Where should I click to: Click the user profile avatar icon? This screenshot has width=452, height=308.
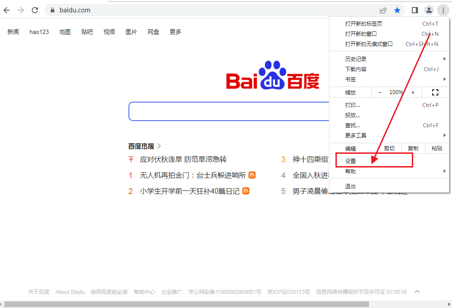pyautogui.click(x=429, y=11)
